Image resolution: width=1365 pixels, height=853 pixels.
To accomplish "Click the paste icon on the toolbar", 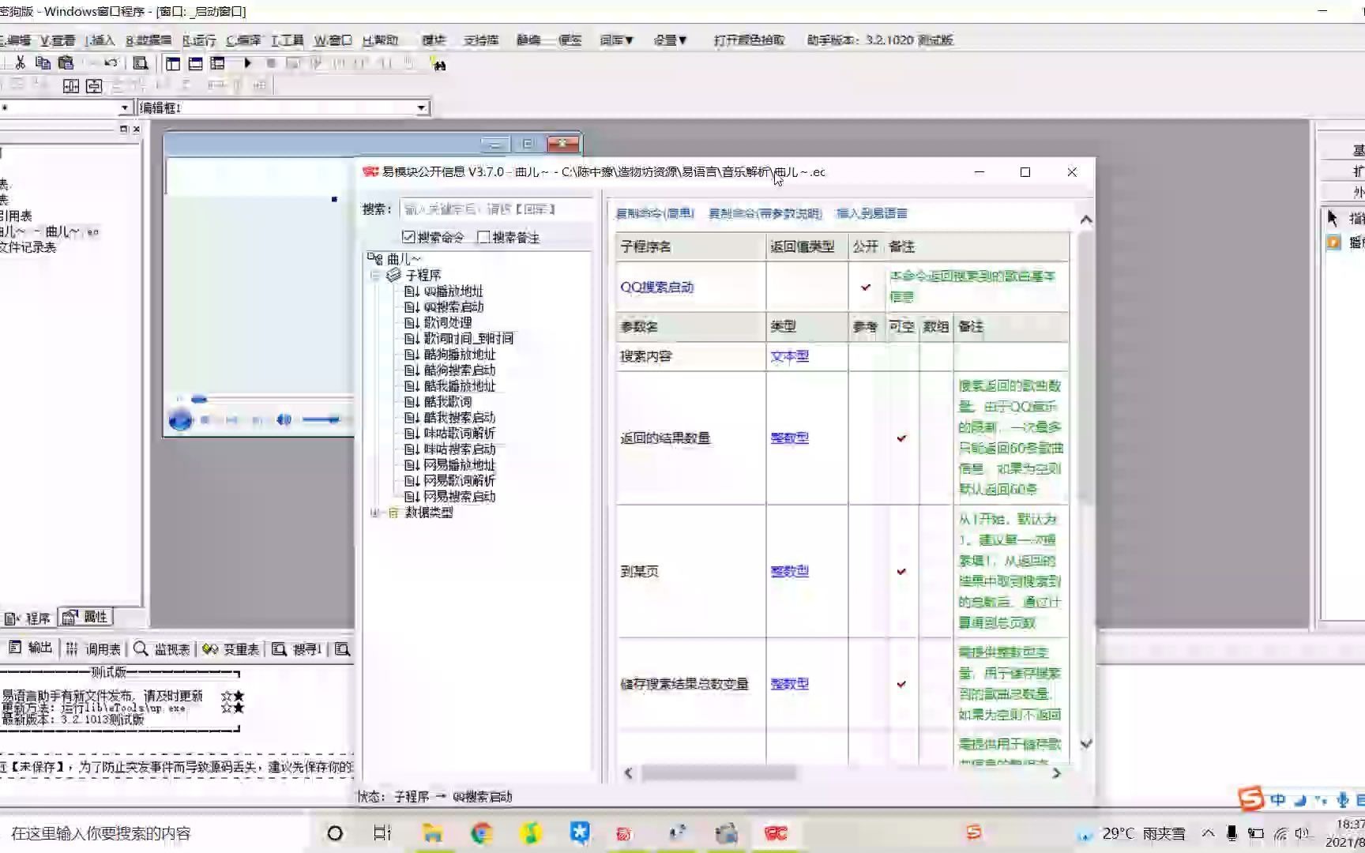I will [67, 63].
